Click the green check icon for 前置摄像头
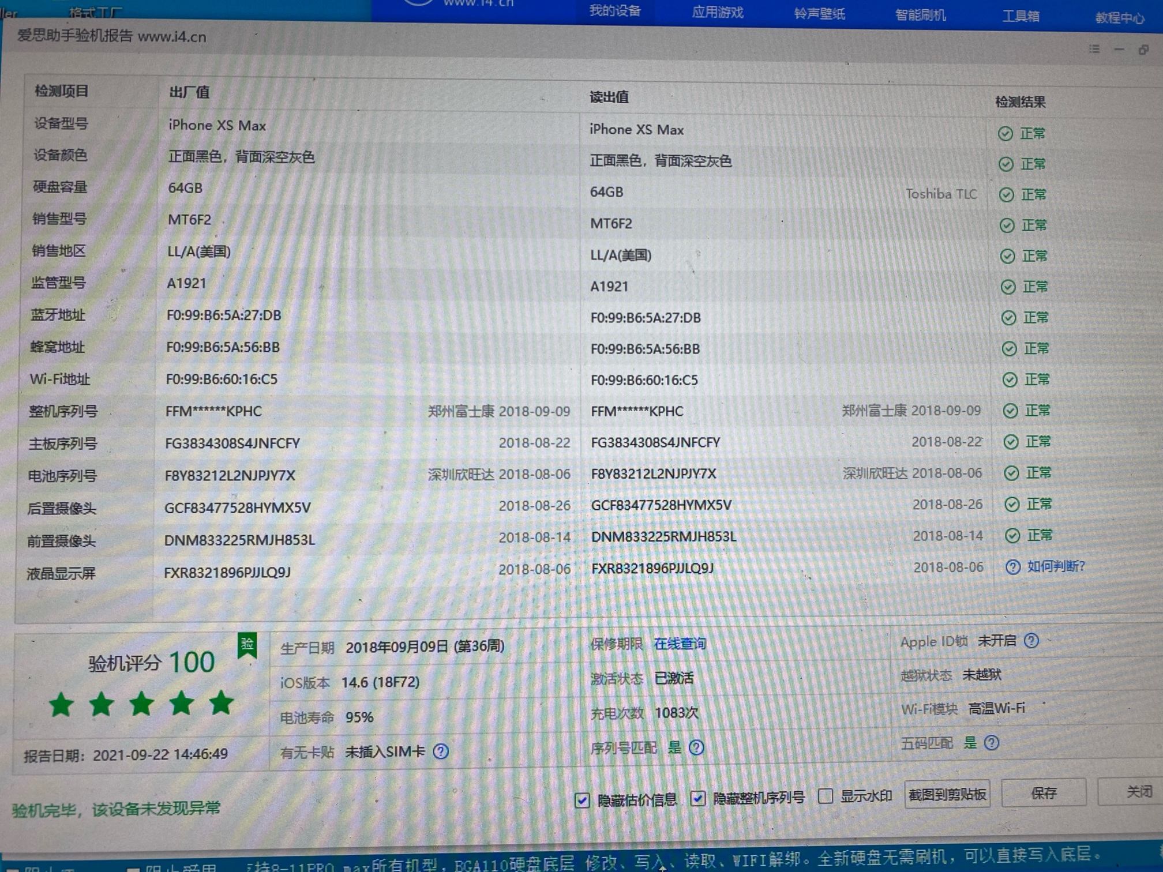Screen dimensions: 1163x872 coord(1012,536)
